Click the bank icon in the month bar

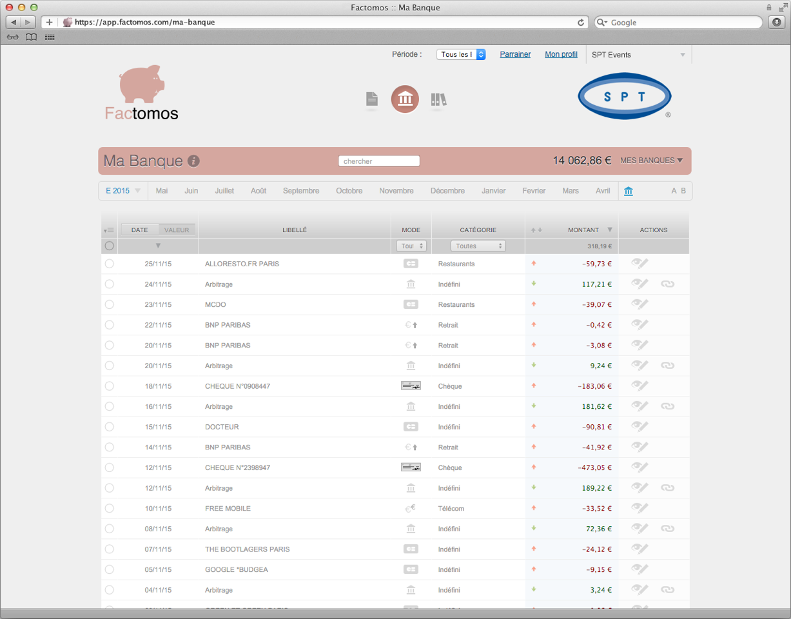point(629,191)
